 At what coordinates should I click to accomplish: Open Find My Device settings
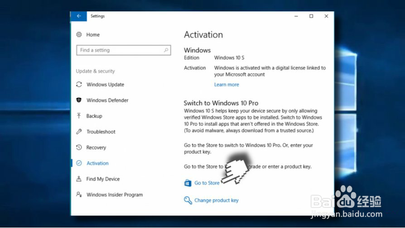[103, 179]
